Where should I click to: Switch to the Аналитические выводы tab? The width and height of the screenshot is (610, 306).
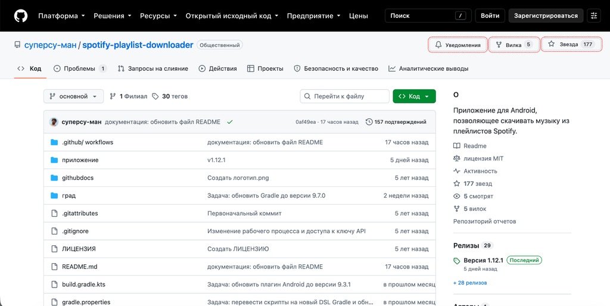(428, 68)
